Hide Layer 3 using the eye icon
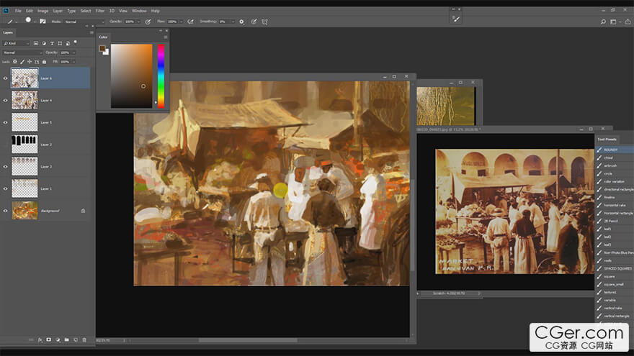Viewport: 634px width, 356px height. [x=5, y=166]
